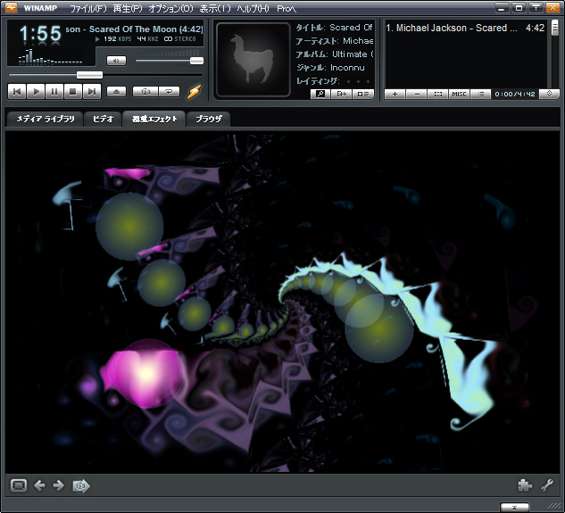The width and height of the screenshot is (565, 513).
Task: Open the playlist list options button
Action: click(481, 94)
